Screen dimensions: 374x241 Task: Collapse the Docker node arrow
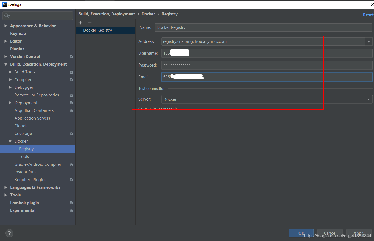(10, 141)
